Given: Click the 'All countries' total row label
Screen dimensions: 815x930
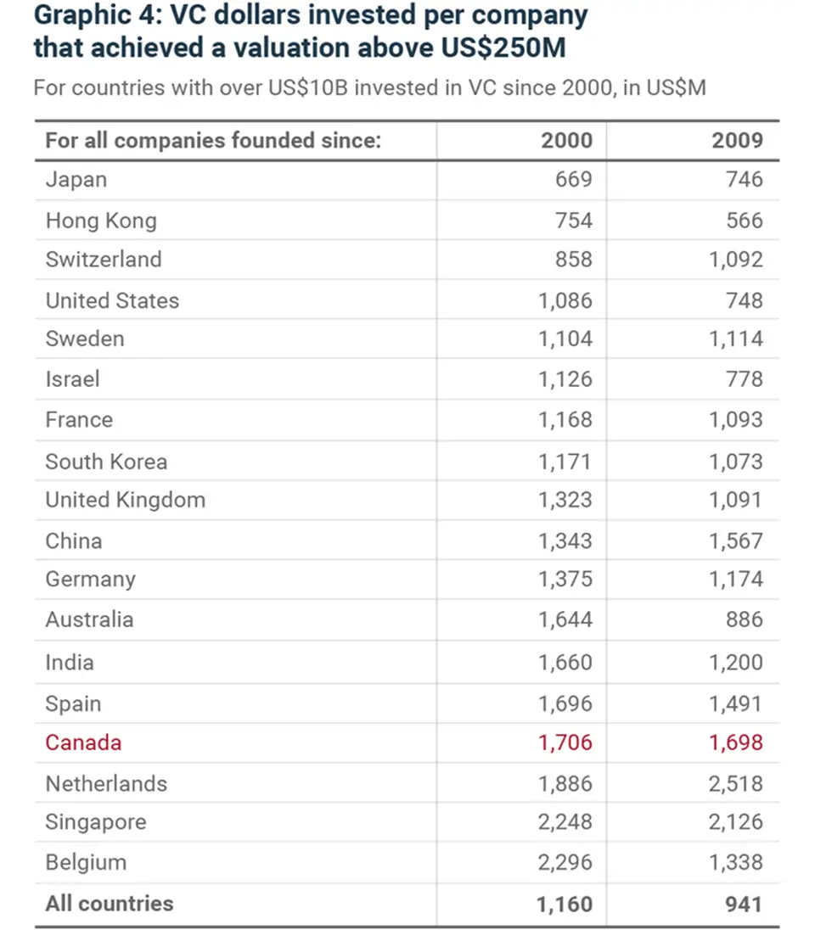Looking at the screenshot, I should pos(110,903).
